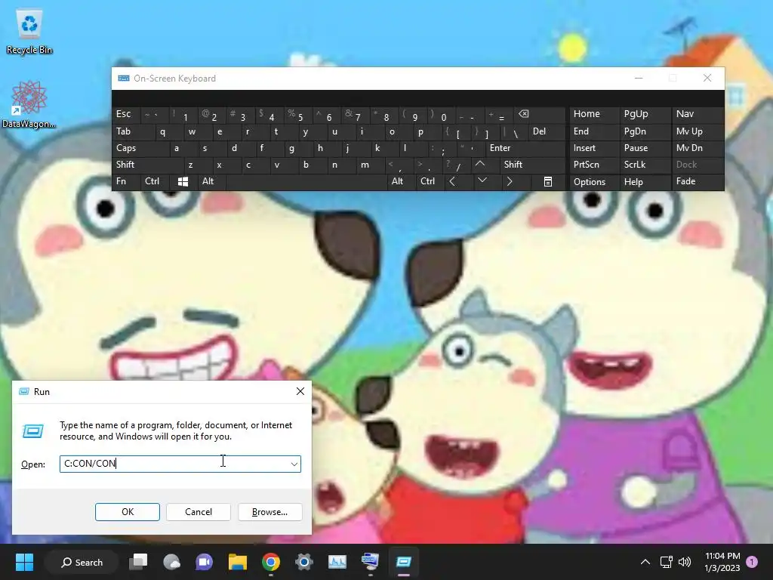Screen dimensions: 773x580
Task: Tap the Pause key on keyboard
Action: [x=644, y=148]
